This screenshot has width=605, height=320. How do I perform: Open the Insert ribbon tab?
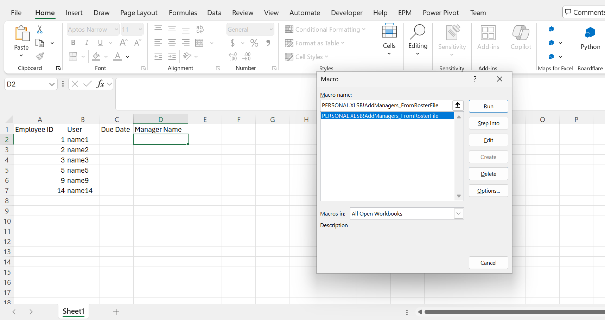[74, 13]
